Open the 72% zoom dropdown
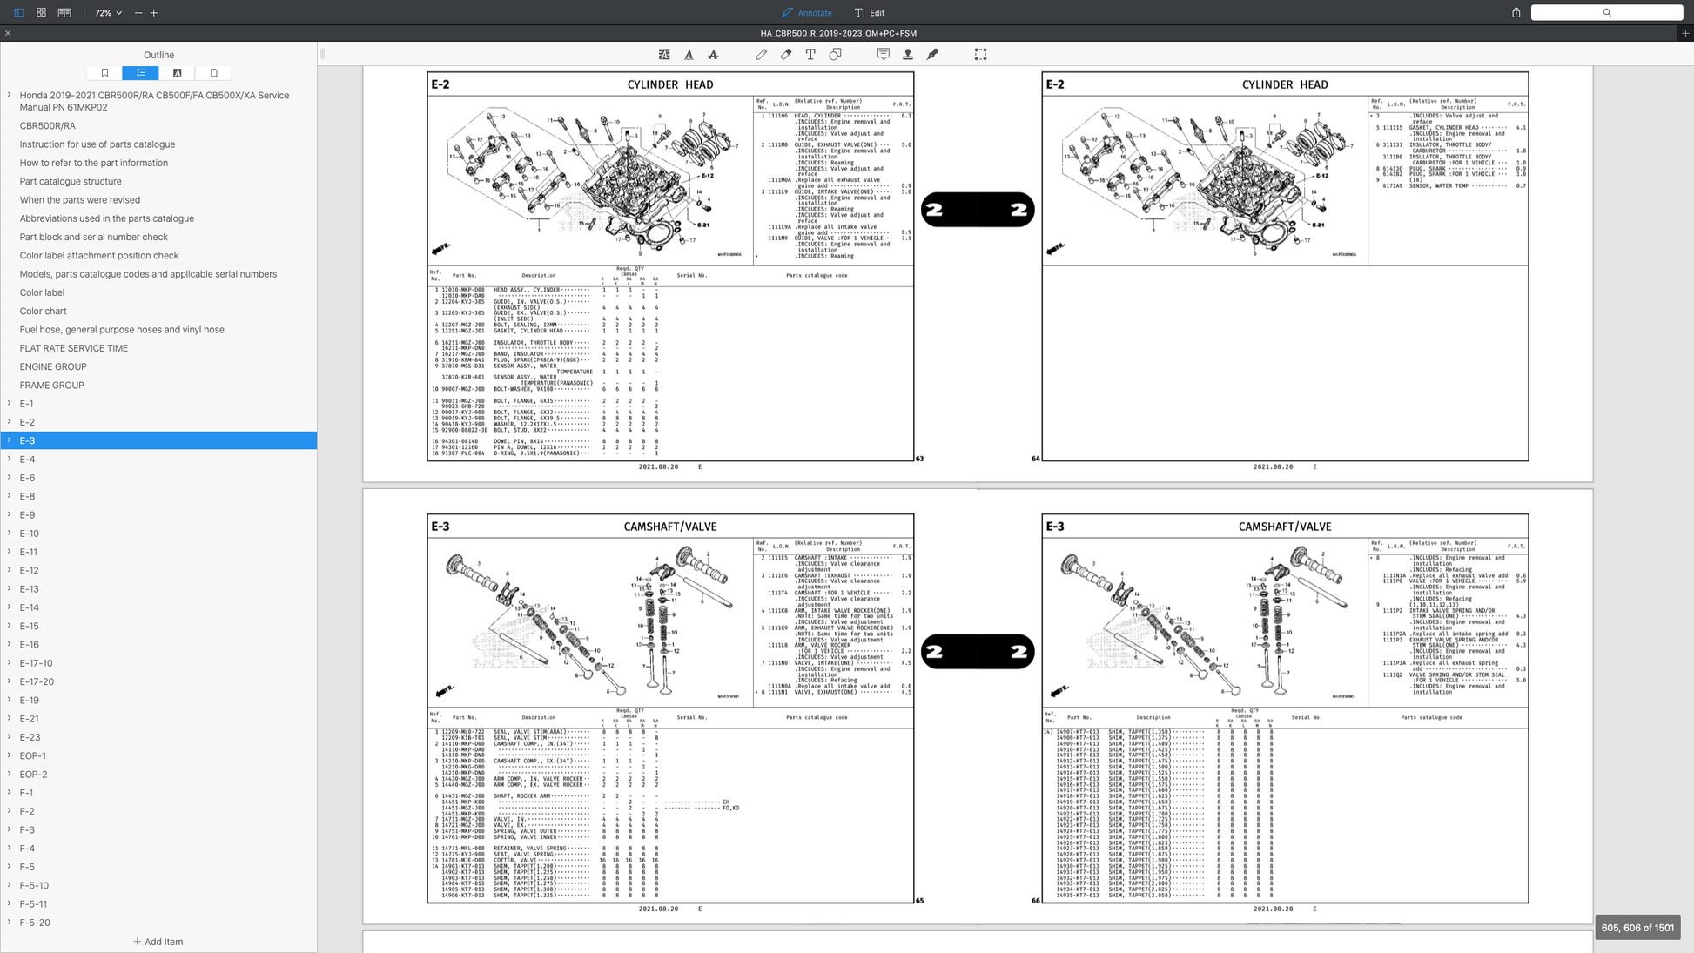Image resolution: width=1694 pixels, height=953 pixels. [109, 13]
